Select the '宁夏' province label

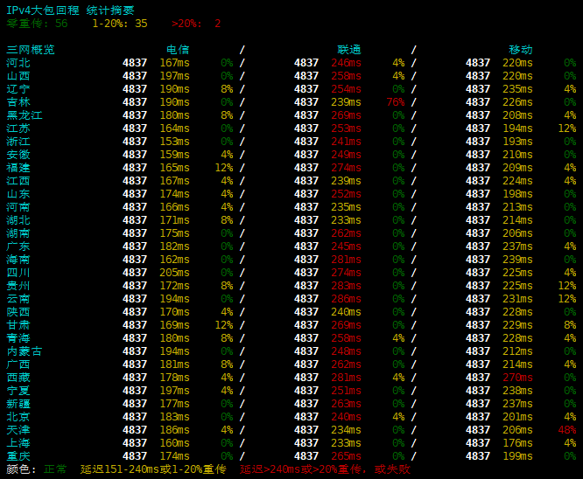point(18,391)
